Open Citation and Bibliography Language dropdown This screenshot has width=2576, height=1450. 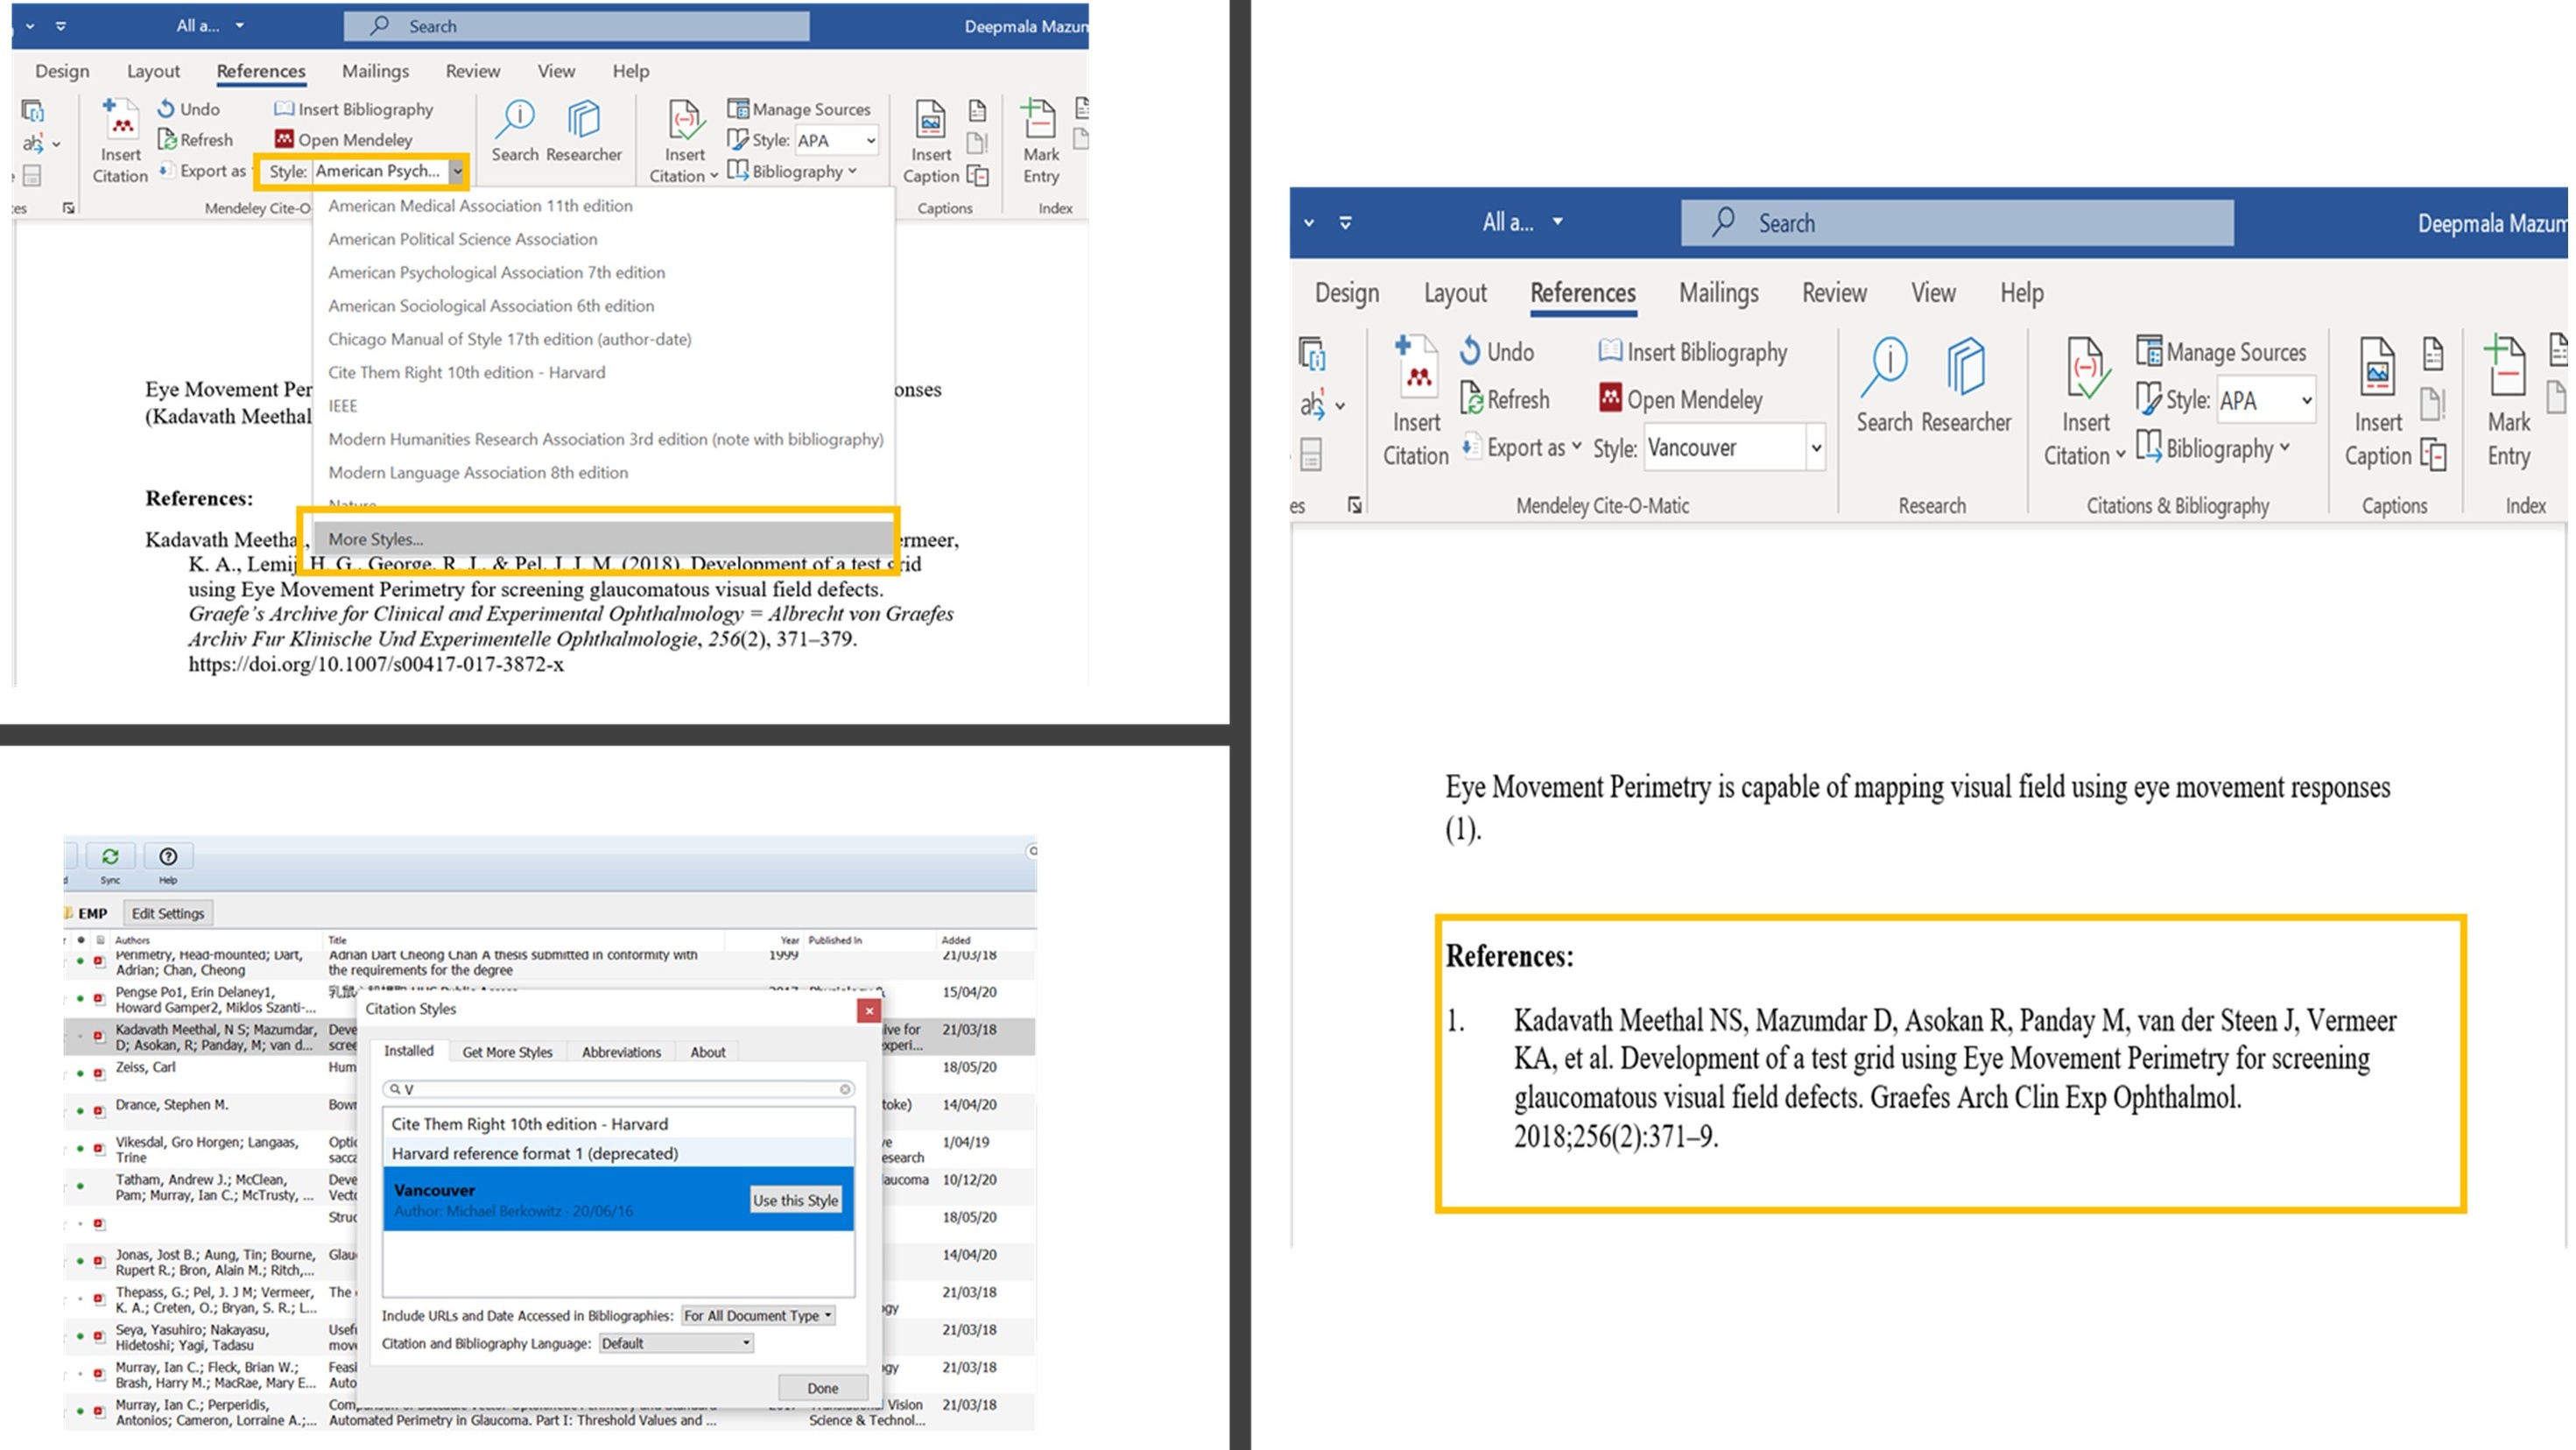[x=676, y=1343]
